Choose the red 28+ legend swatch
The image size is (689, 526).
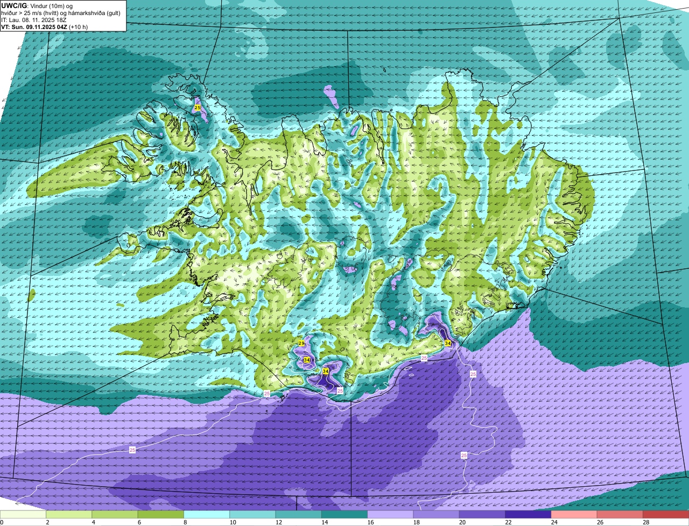[x=666, y=515]
